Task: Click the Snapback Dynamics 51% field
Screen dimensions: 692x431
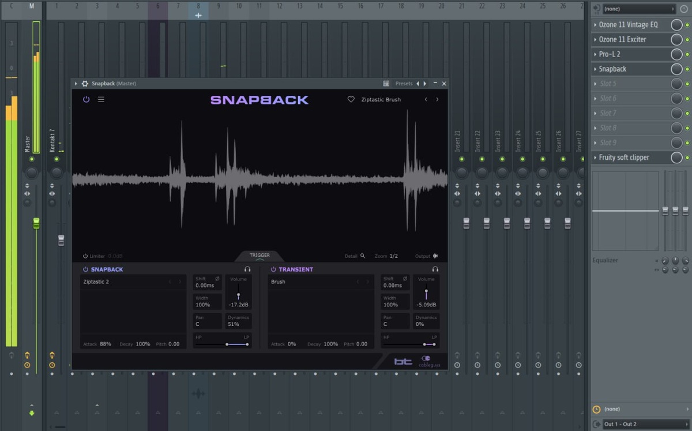Action: coord(238,321)
